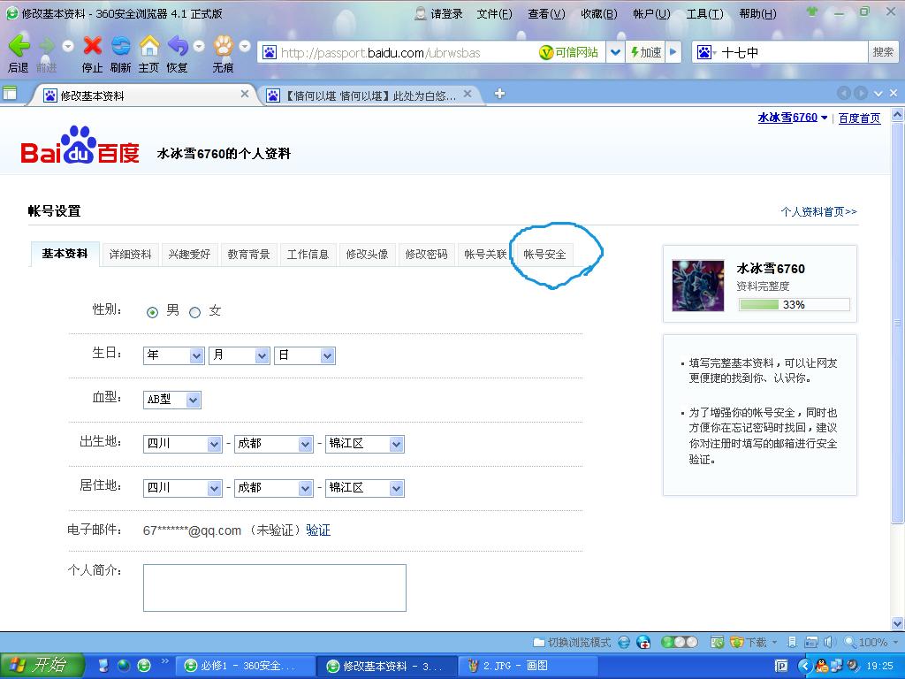
Task: Click the 搜索 search button
Action: coord(883,52)
